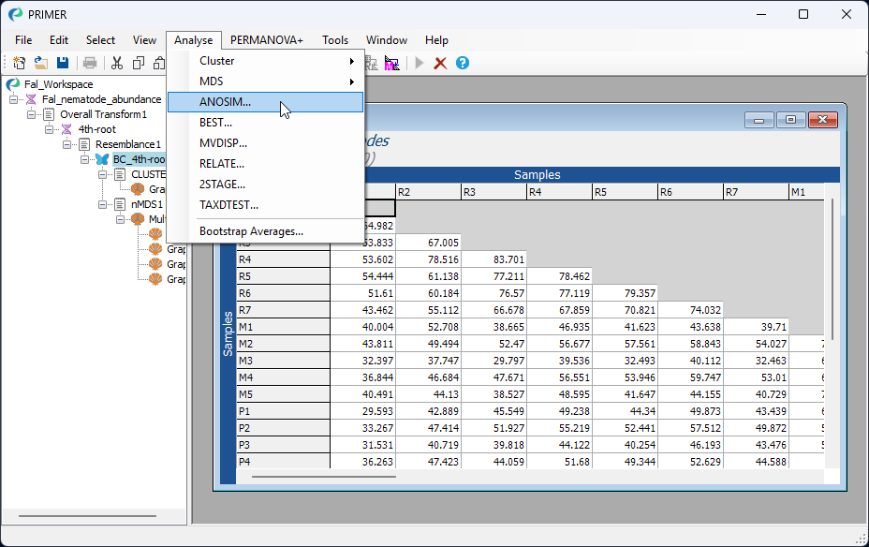
Task: Select the 4th-root tree item
Action: pos(97,129)
